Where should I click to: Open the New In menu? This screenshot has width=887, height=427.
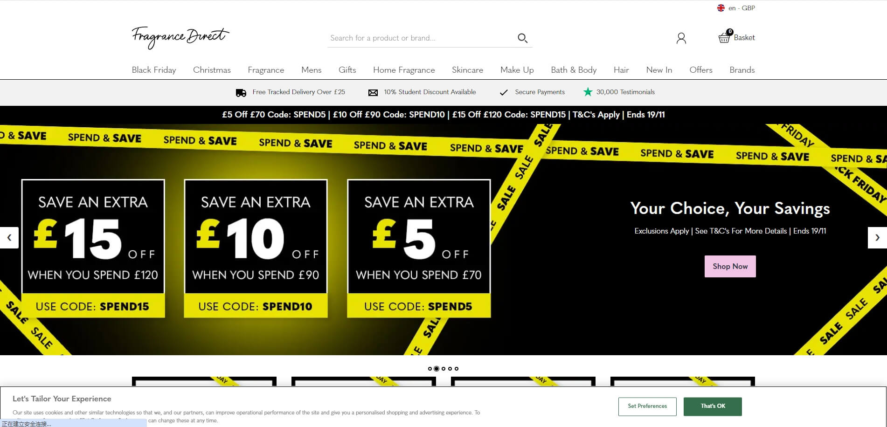click(659, 70)
